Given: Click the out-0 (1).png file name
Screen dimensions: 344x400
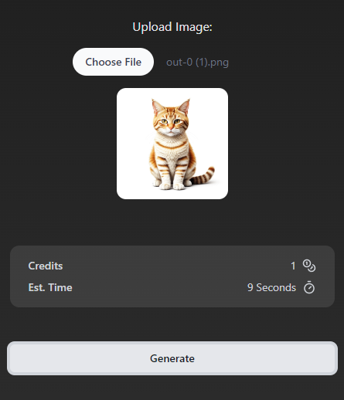Looking at the screenshot, I should click(197, 63).
